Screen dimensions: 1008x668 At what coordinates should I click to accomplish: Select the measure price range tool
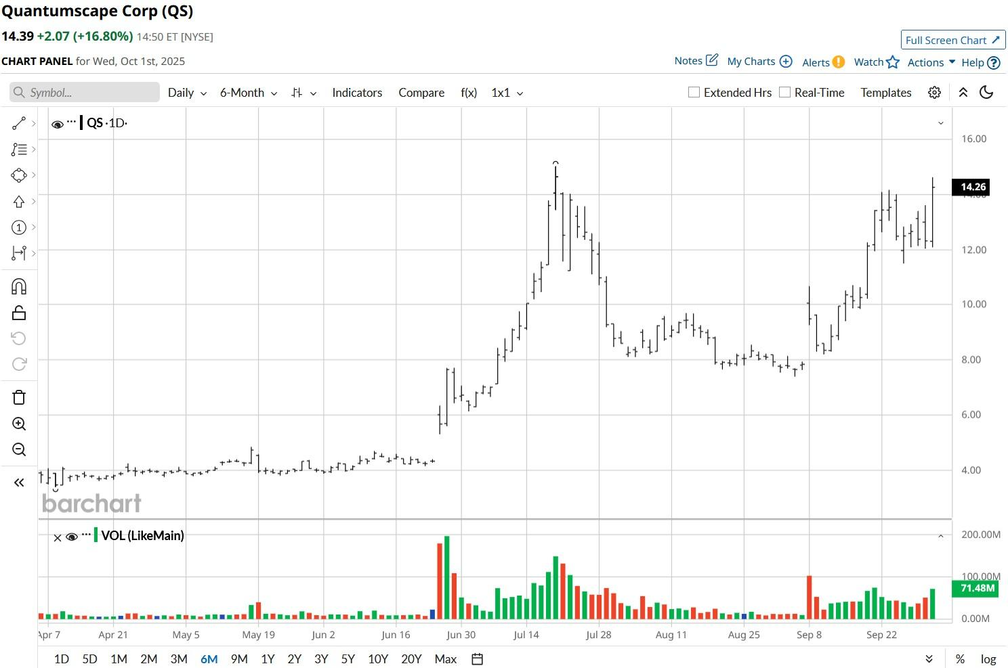tap(19, 253)
